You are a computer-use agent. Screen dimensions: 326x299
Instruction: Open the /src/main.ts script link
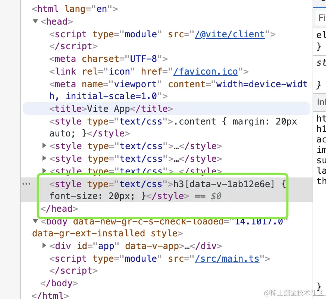click(x=227, y=259)
